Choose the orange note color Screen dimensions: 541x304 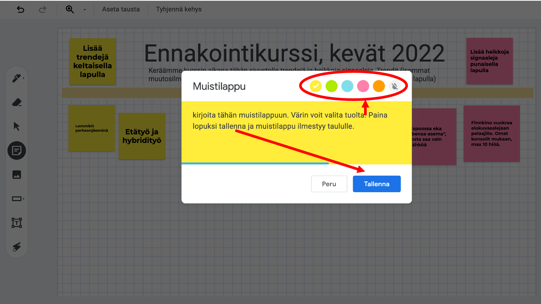379,86
